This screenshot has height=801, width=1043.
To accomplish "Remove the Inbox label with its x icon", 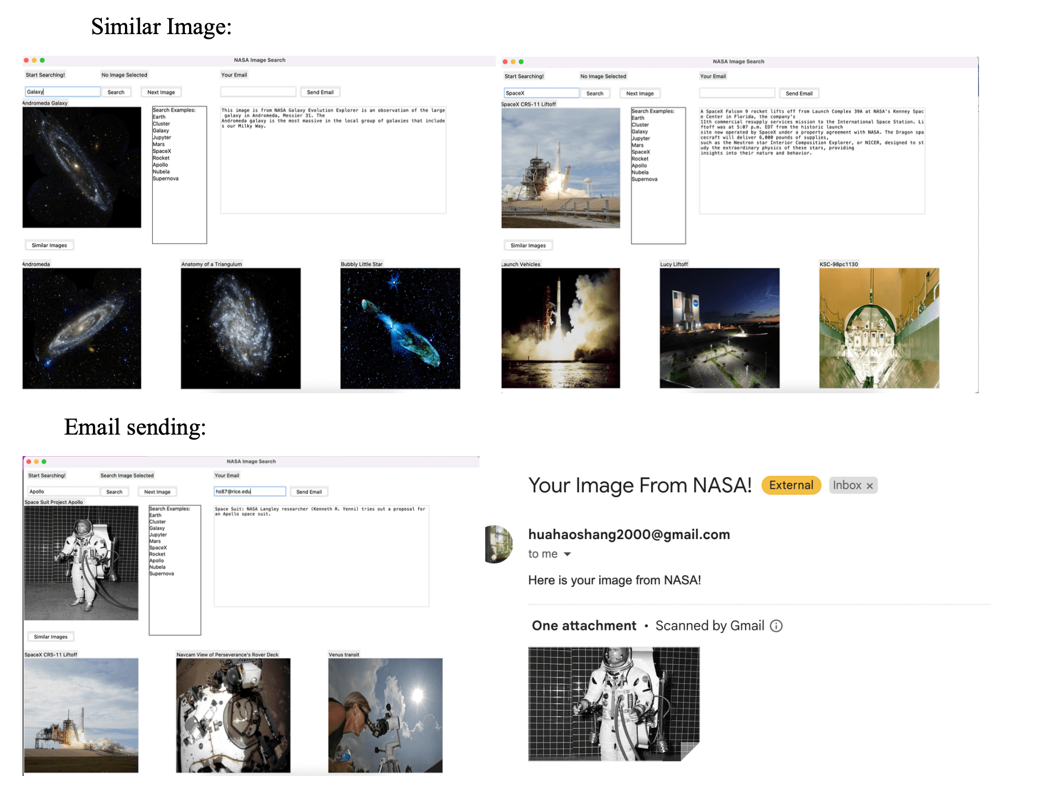I will (x=870, y=486).
